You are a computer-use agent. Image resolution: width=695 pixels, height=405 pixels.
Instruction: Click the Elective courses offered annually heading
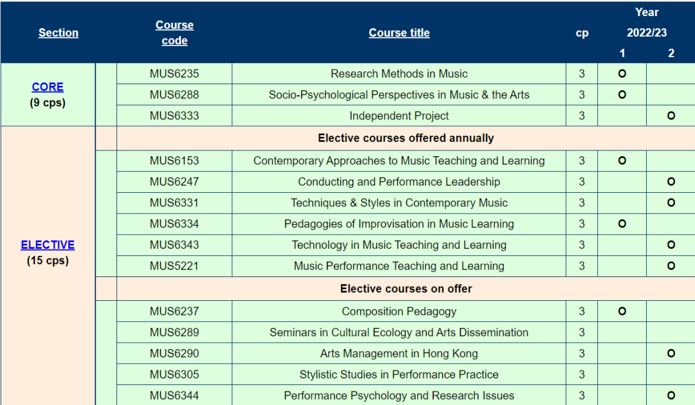pyautogui.click(x=406, y=138)
